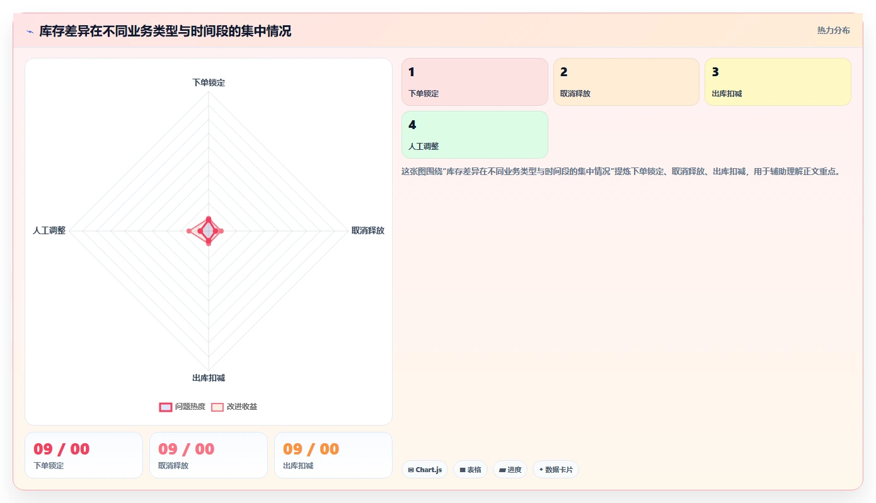
Task: Click the Chart.js tag chip
Action: click(425, 470)
